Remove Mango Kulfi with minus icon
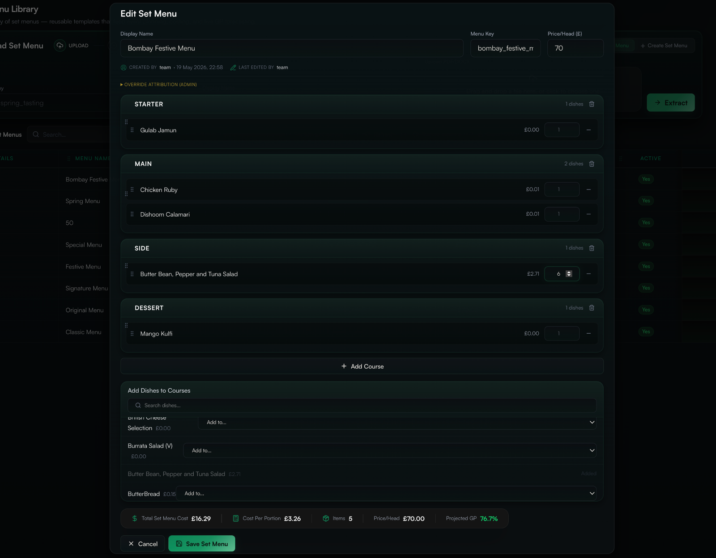716x558 pixels. pyautogui.click(x=588, y=333)
